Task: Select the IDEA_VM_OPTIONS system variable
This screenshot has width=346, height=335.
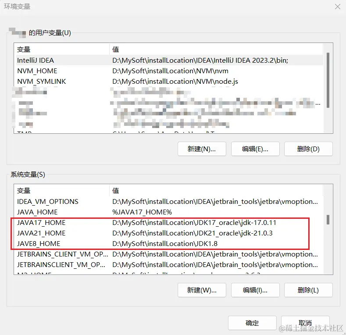Action: pyautogui.click(x=48, y=202)
